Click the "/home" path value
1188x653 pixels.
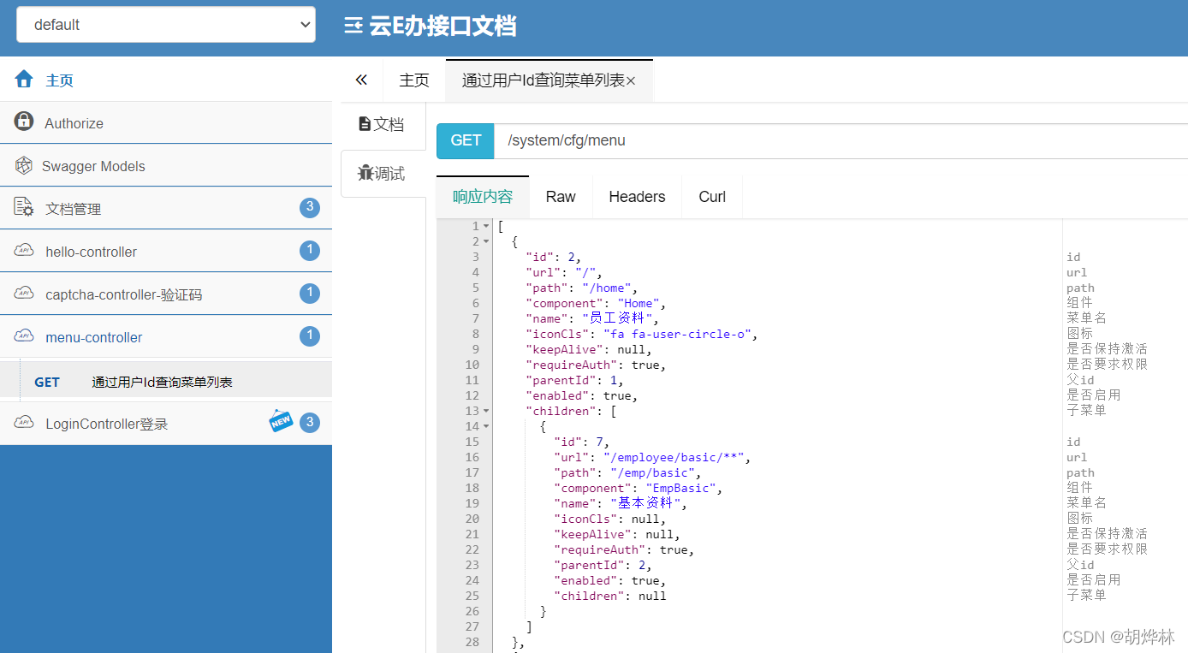(607, 288)
